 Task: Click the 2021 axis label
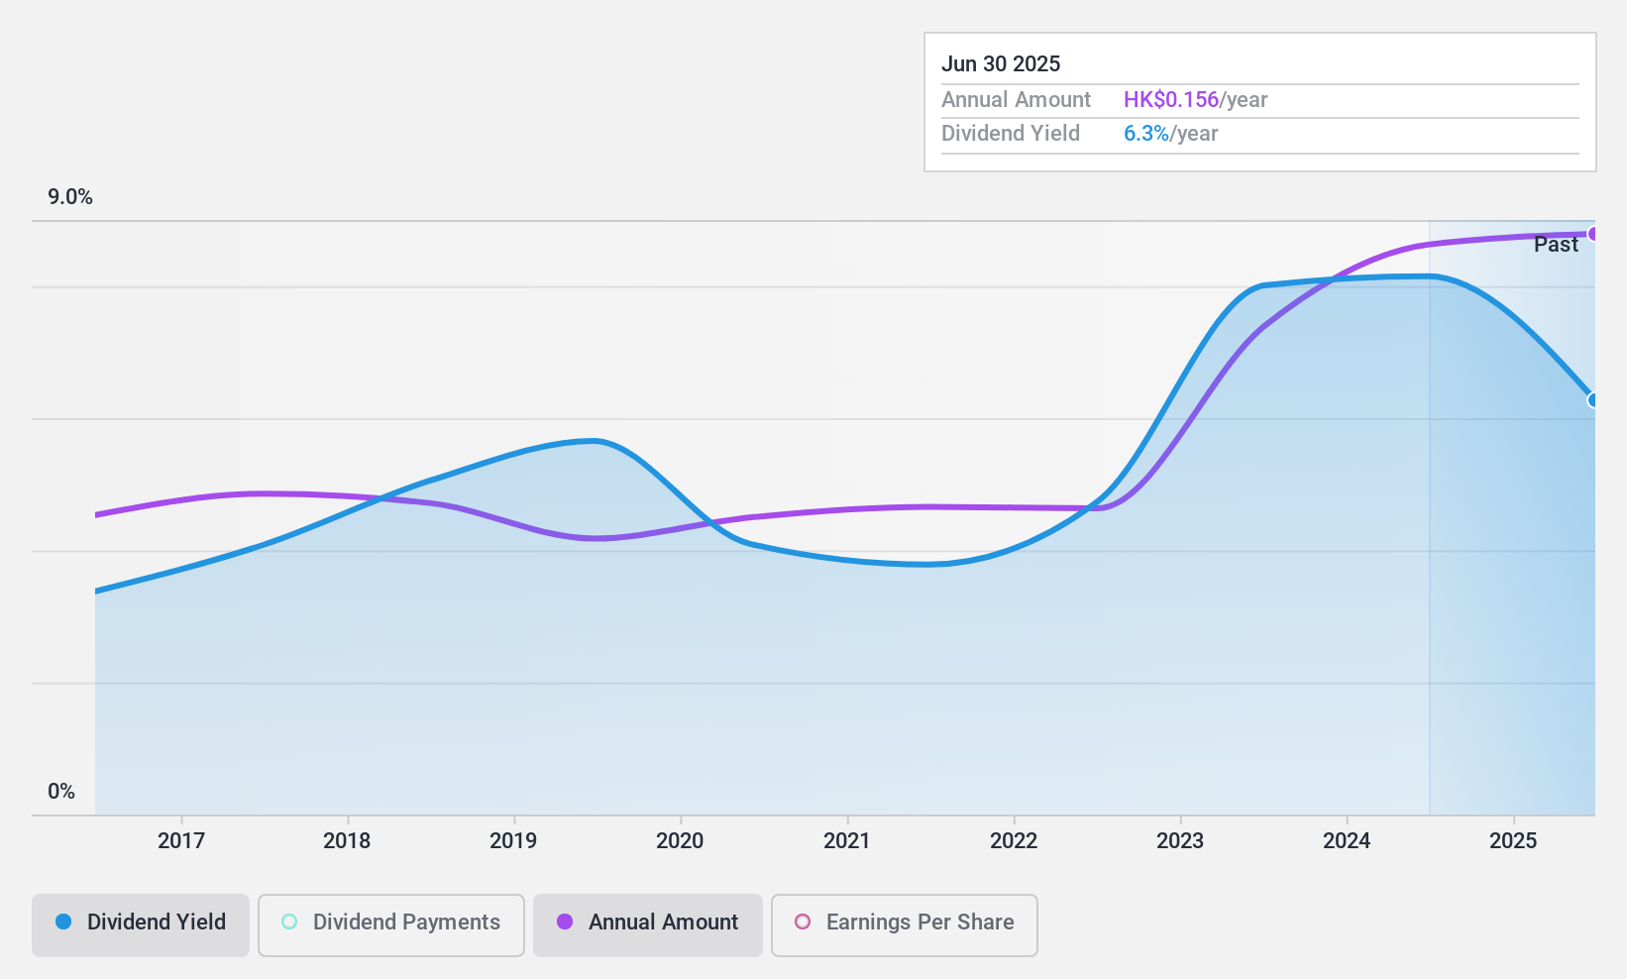pyautogui.click(x=847, y=841)
